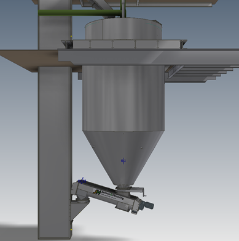The height and width of the screenshot is (241, 239).
Task: Select the cylindrical silo body below the beam
Action: coord(123,97)
